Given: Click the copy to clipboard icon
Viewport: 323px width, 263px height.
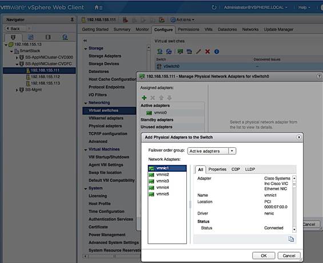Looking at the screenshot, I should point(291,239).
